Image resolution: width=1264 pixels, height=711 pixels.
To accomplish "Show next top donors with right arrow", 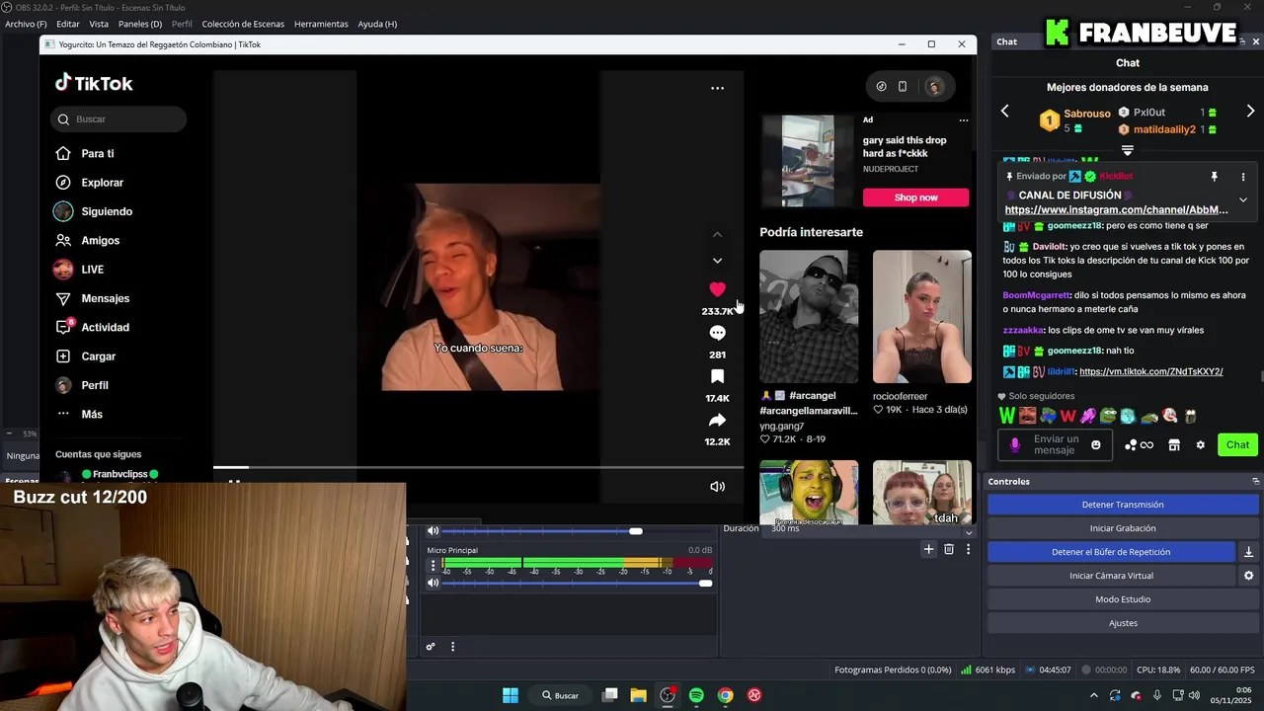I will tap(1250, 112).
